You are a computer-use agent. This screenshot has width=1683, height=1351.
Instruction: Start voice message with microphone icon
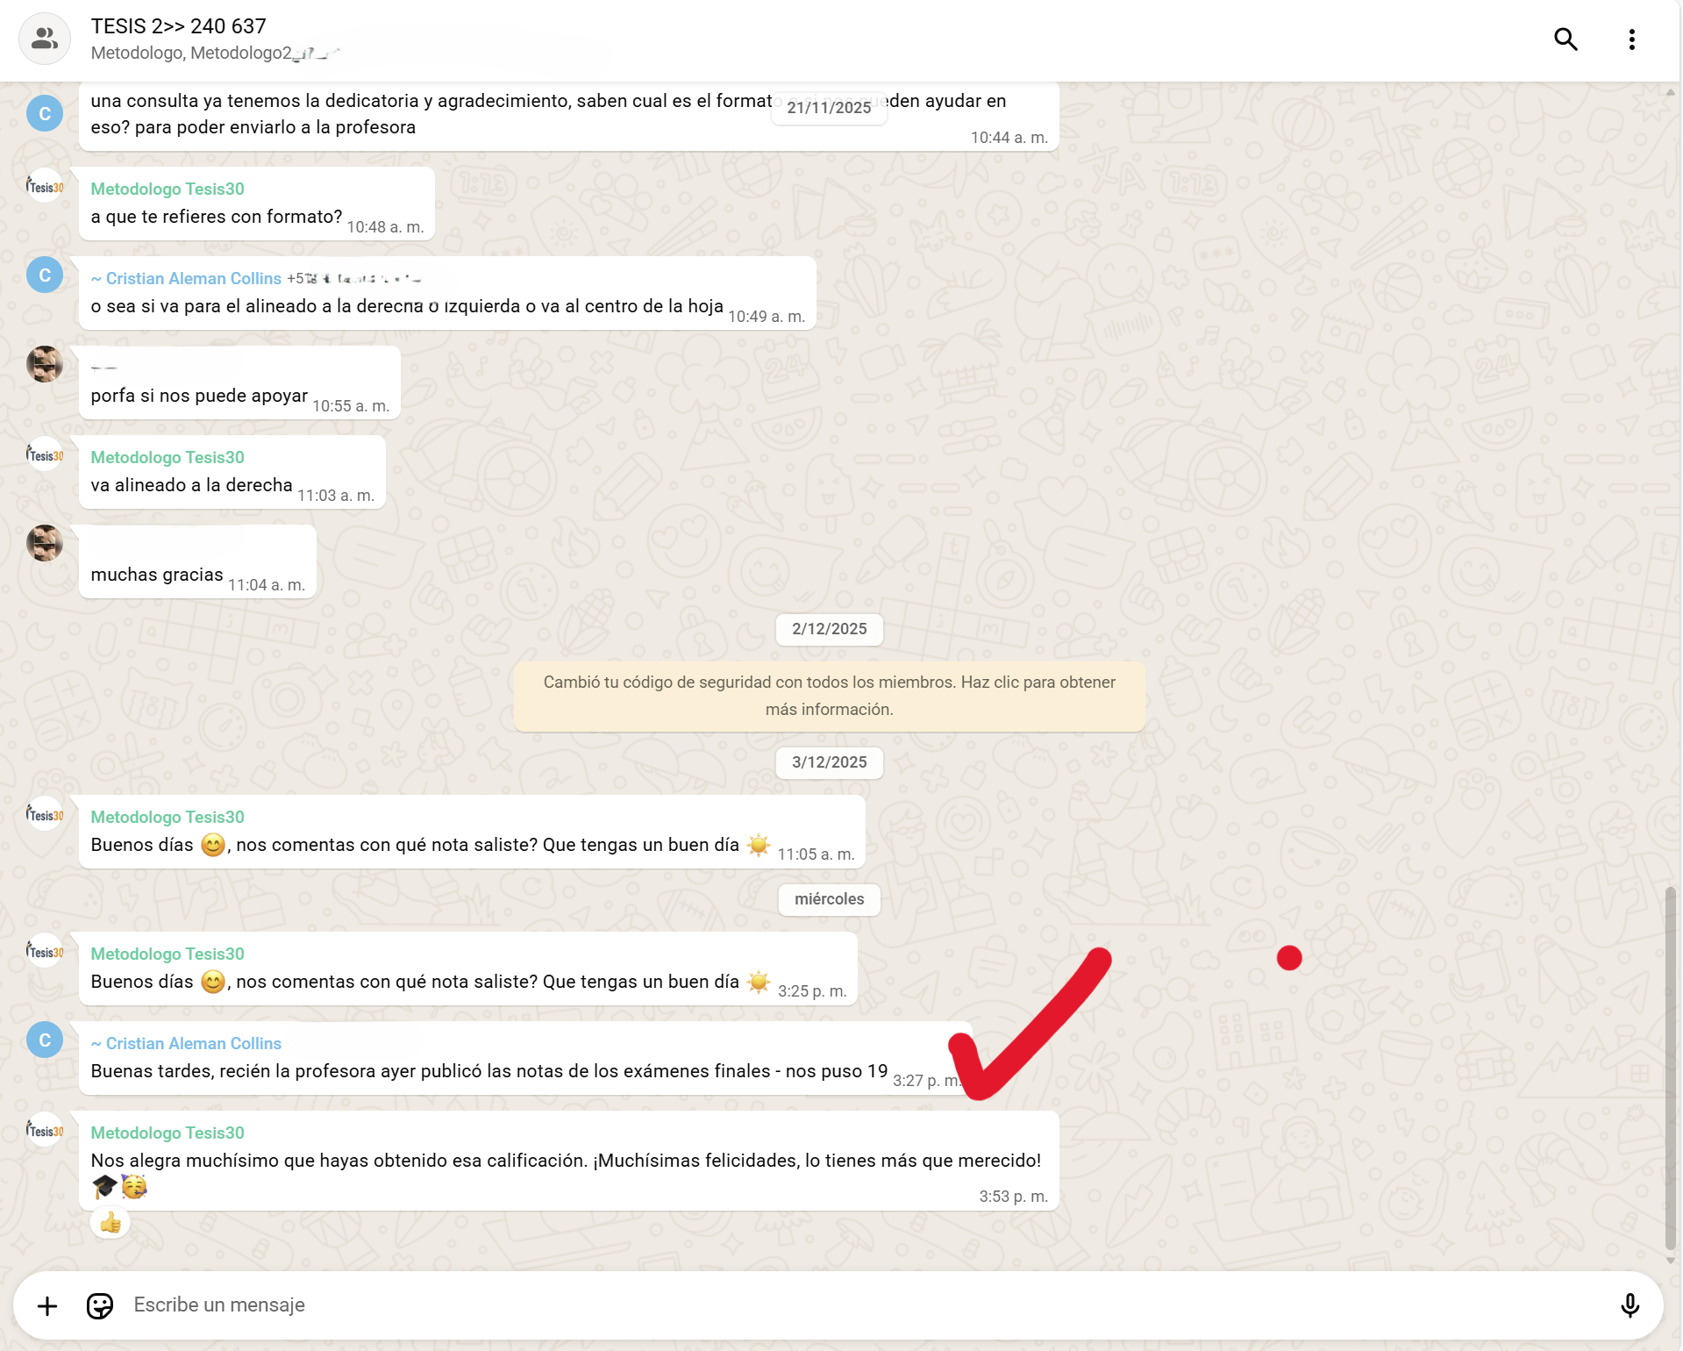(x=1630, y=1305)
